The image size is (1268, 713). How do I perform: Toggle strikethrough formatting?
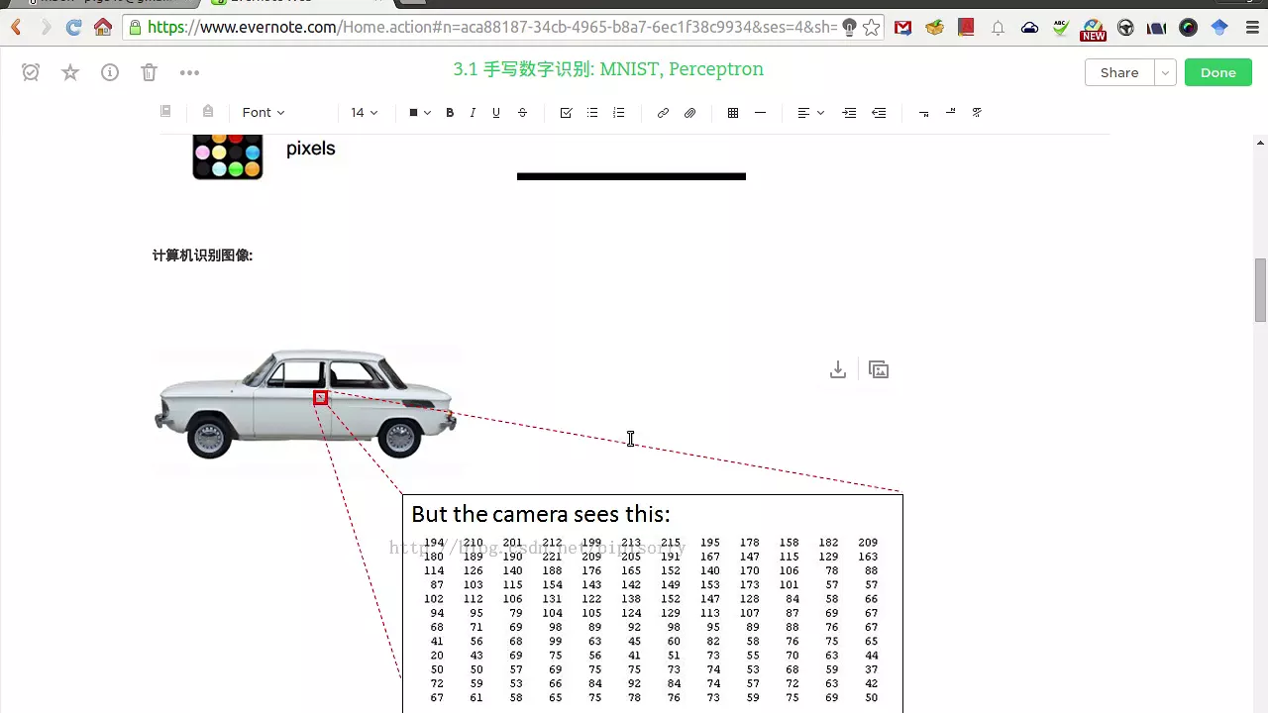[x=522, y=113]
